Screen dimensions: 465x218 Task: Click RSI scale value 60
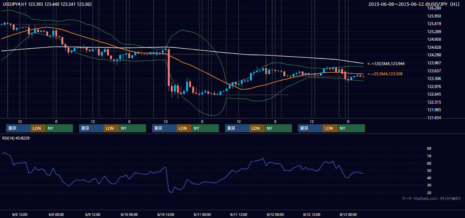[x=429, y=163]
